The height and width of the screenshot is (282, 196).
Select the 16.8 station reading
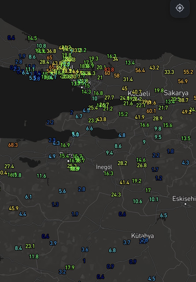(98, 93)
